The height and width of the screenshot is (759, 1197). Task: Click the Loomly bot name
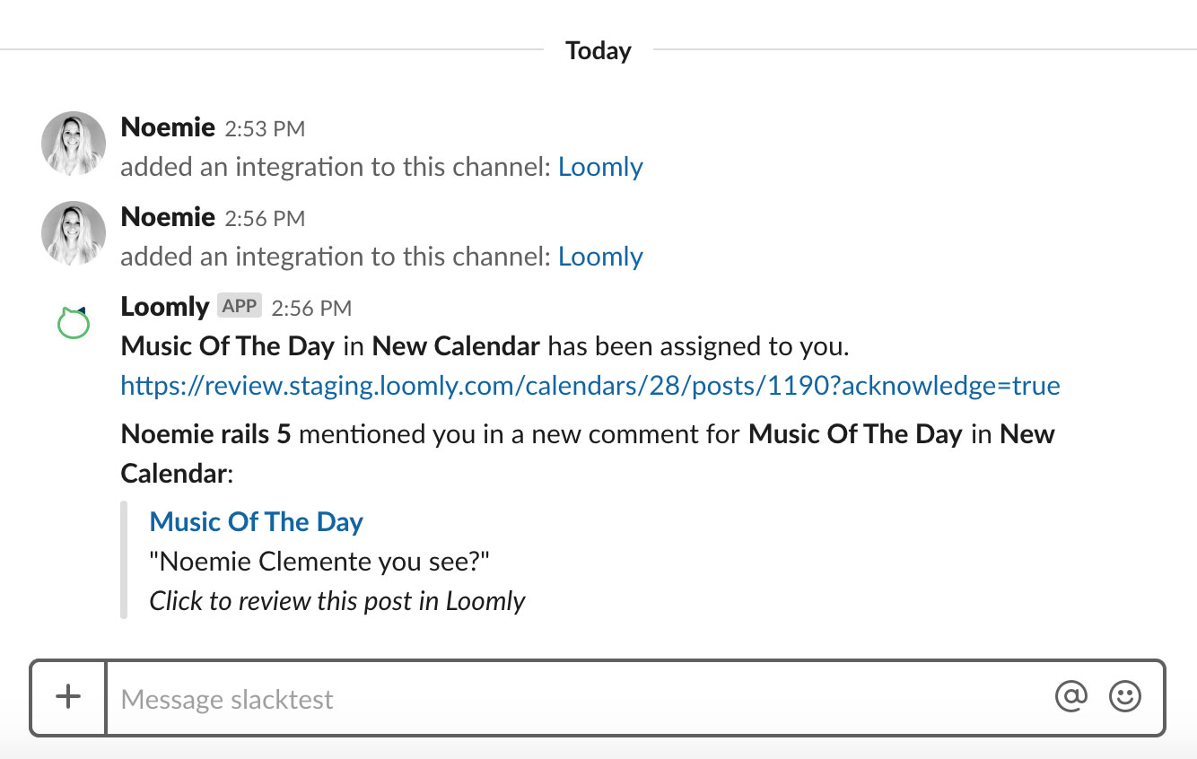164,306
